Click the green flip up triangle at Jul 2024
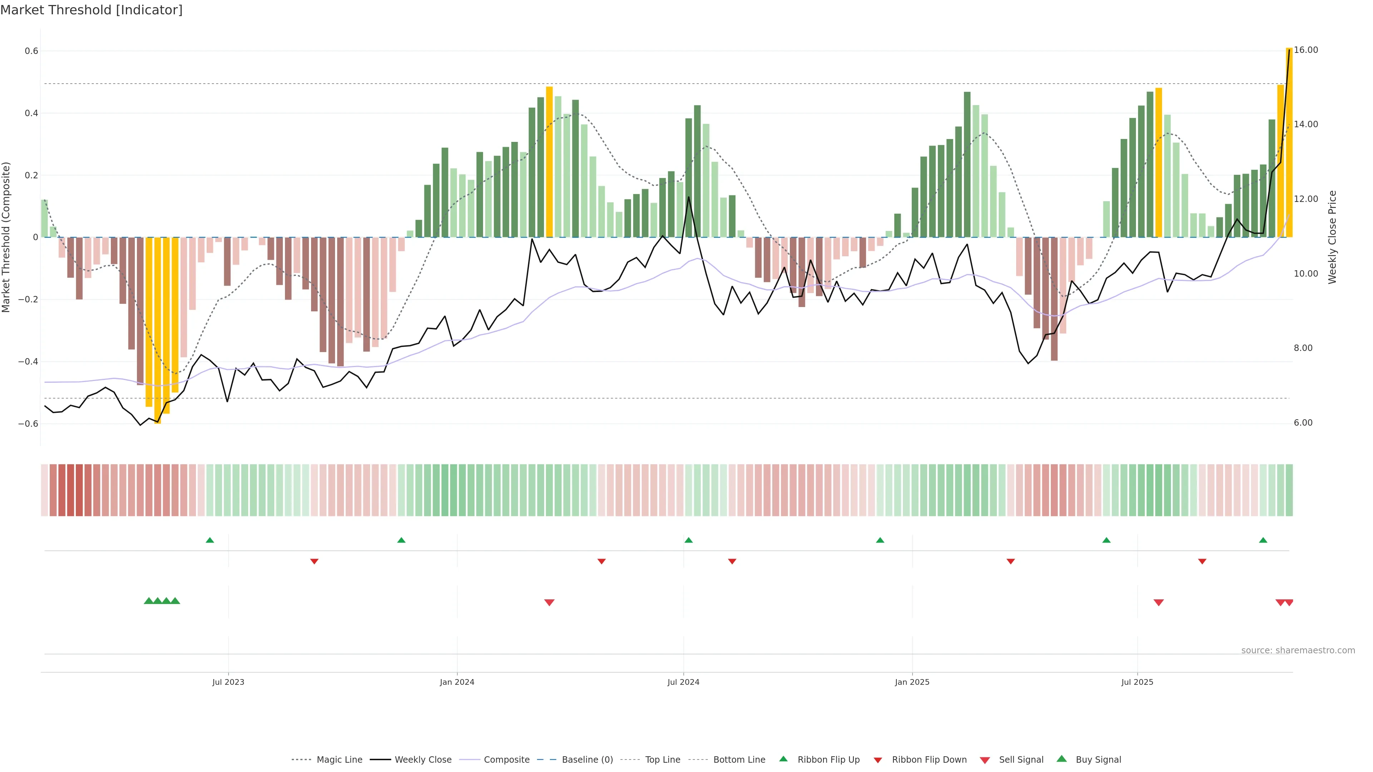Screen dimensions: 1373x772 689,540
